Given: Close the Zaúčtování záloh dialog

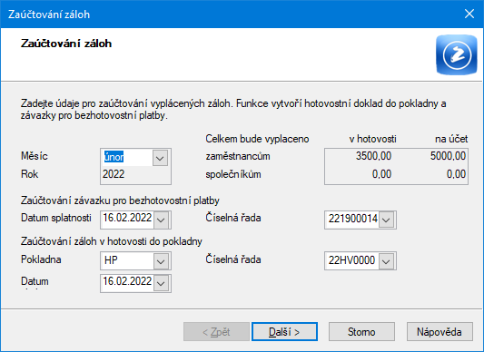Looking at the screenshot, I should (469, 14).
